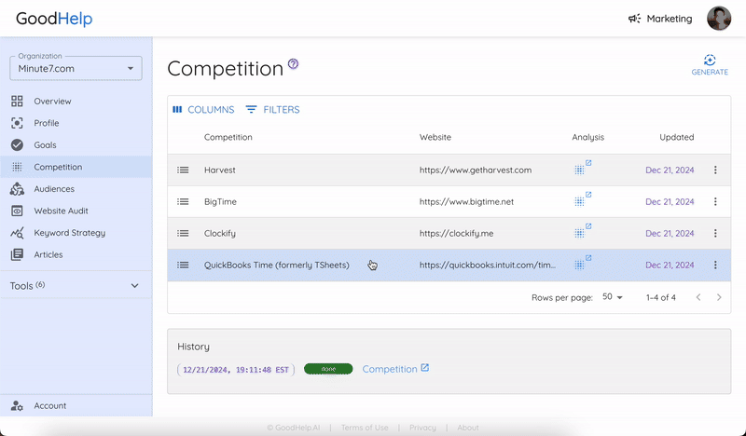Click Clockify's Dec 21, 2024 updated date
This screenshot has height=436, width=746.
[x=670, y=234]
